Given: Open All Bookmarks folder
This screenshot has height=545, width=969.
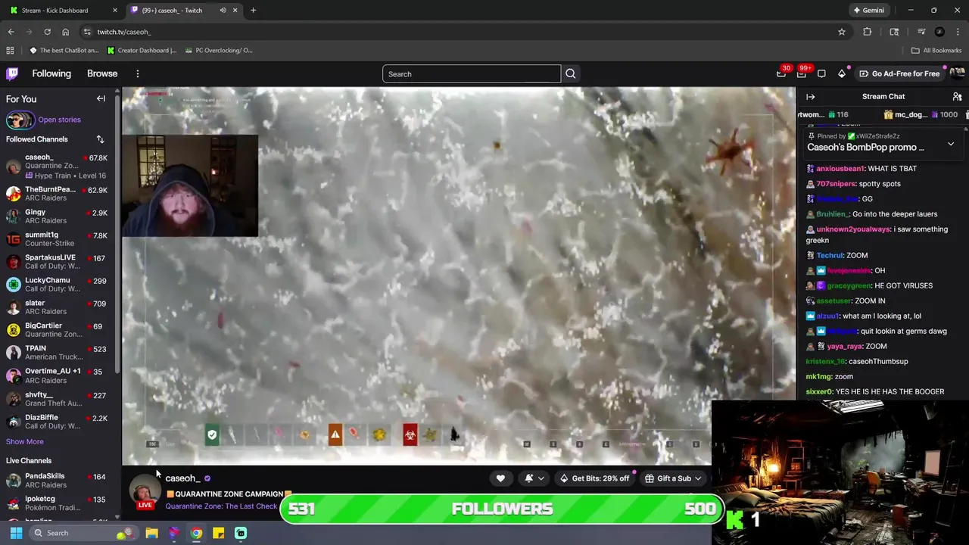Looking at the screenshot, I should click(936, 51).
